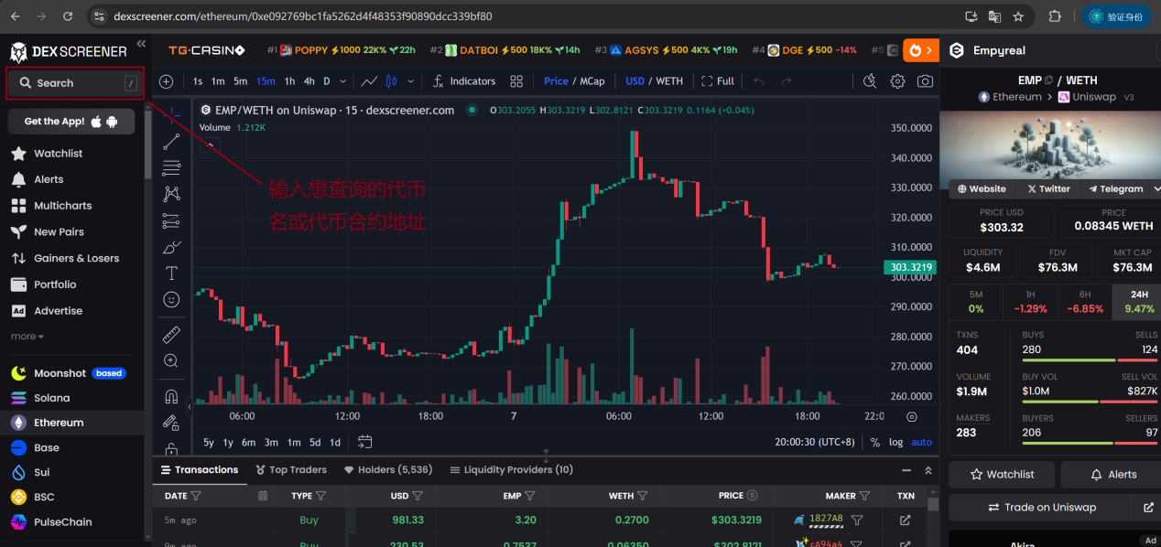Screen dimensions: 1161x547
Task: Expand transactions panel with double chevron up
Action: [x=928, y=470]
